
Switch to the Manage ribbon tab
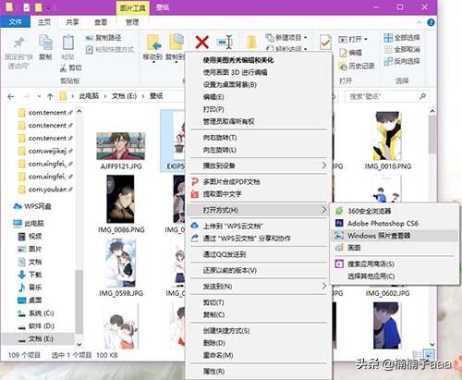tap(132, 22)
